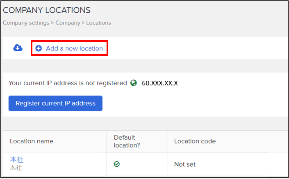Navigate to the Company breadcrumb

tap(68, 23)
